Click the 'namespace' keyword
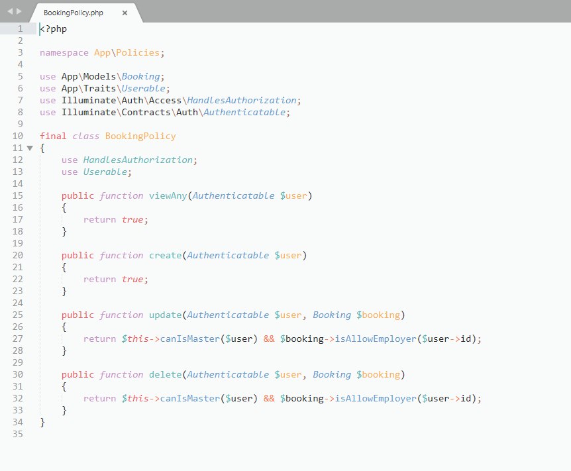 click(x=64, y=53)
